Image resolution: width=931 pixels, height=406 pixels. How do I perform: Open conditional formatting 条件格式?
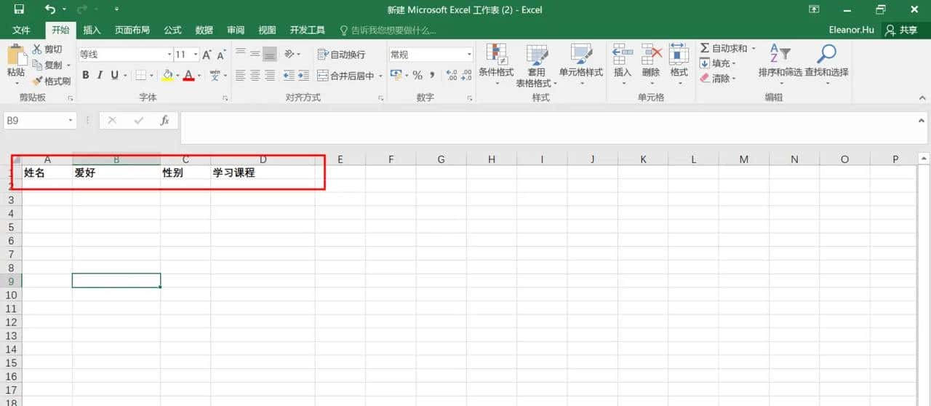click(x=496, y=64)
